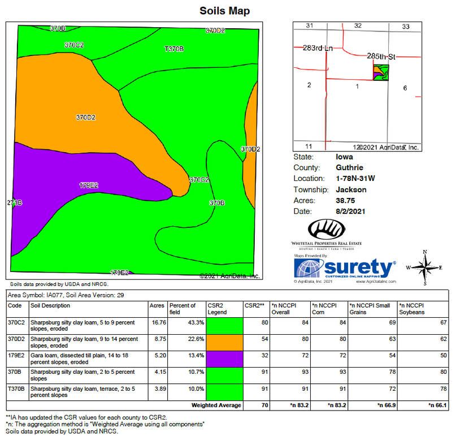This screenshot has height=436, width=456.
Task: Select the highlighted parcel in the inset map
Action: pos(381,72)
